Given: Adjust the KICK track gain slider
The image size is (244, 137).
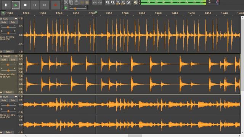Looking at the screenshot, I should 8,27.
